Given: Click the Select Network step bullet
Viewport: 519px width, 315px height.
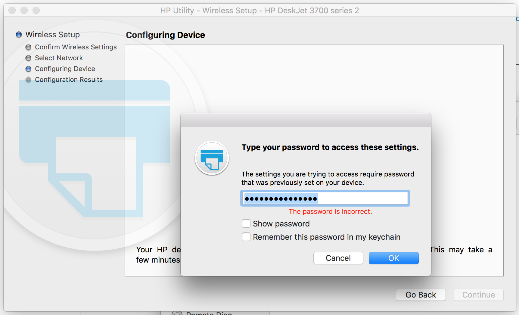Looking at the screenshot, I should (28, 58).
